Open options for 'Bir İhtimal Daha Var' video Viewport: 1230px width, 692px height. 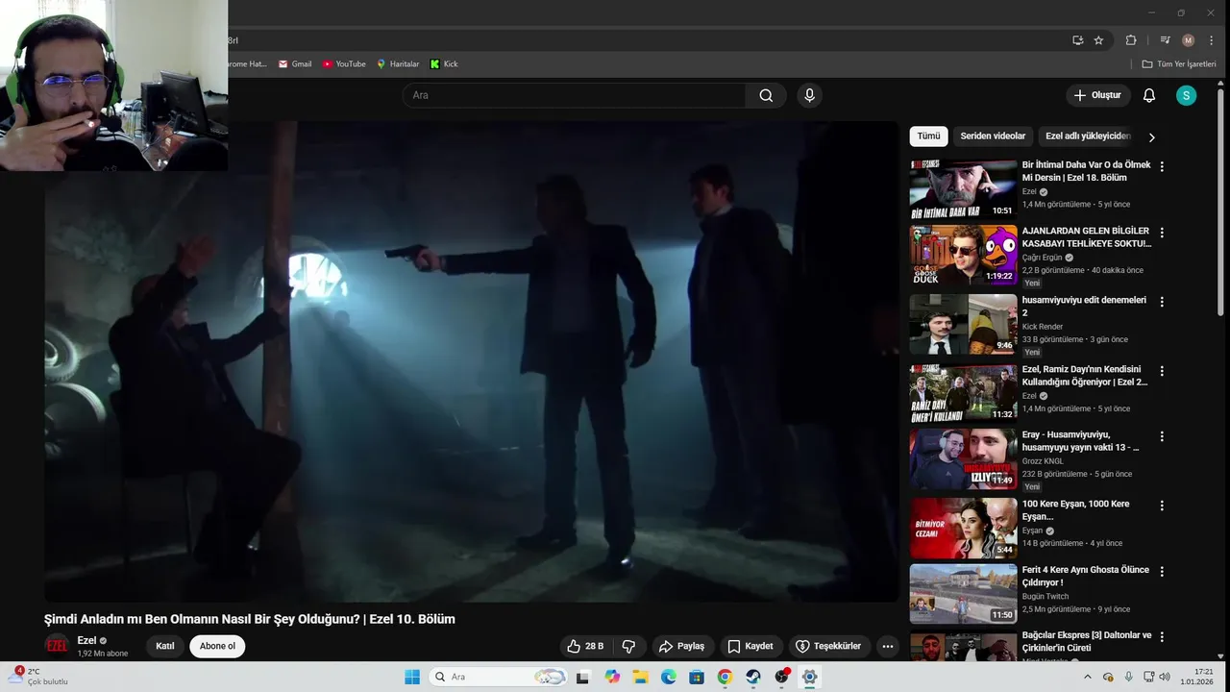1162,166
